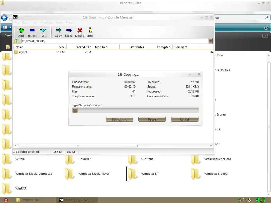Switch to 7-Zip copying taskbar item

[77, 200]
